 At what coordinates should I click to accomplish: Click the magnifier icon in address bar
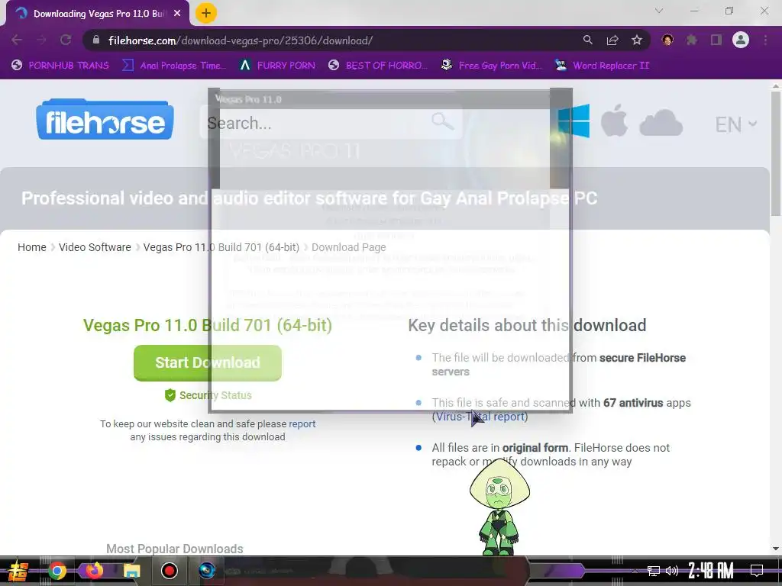click(x=588, y=40)
